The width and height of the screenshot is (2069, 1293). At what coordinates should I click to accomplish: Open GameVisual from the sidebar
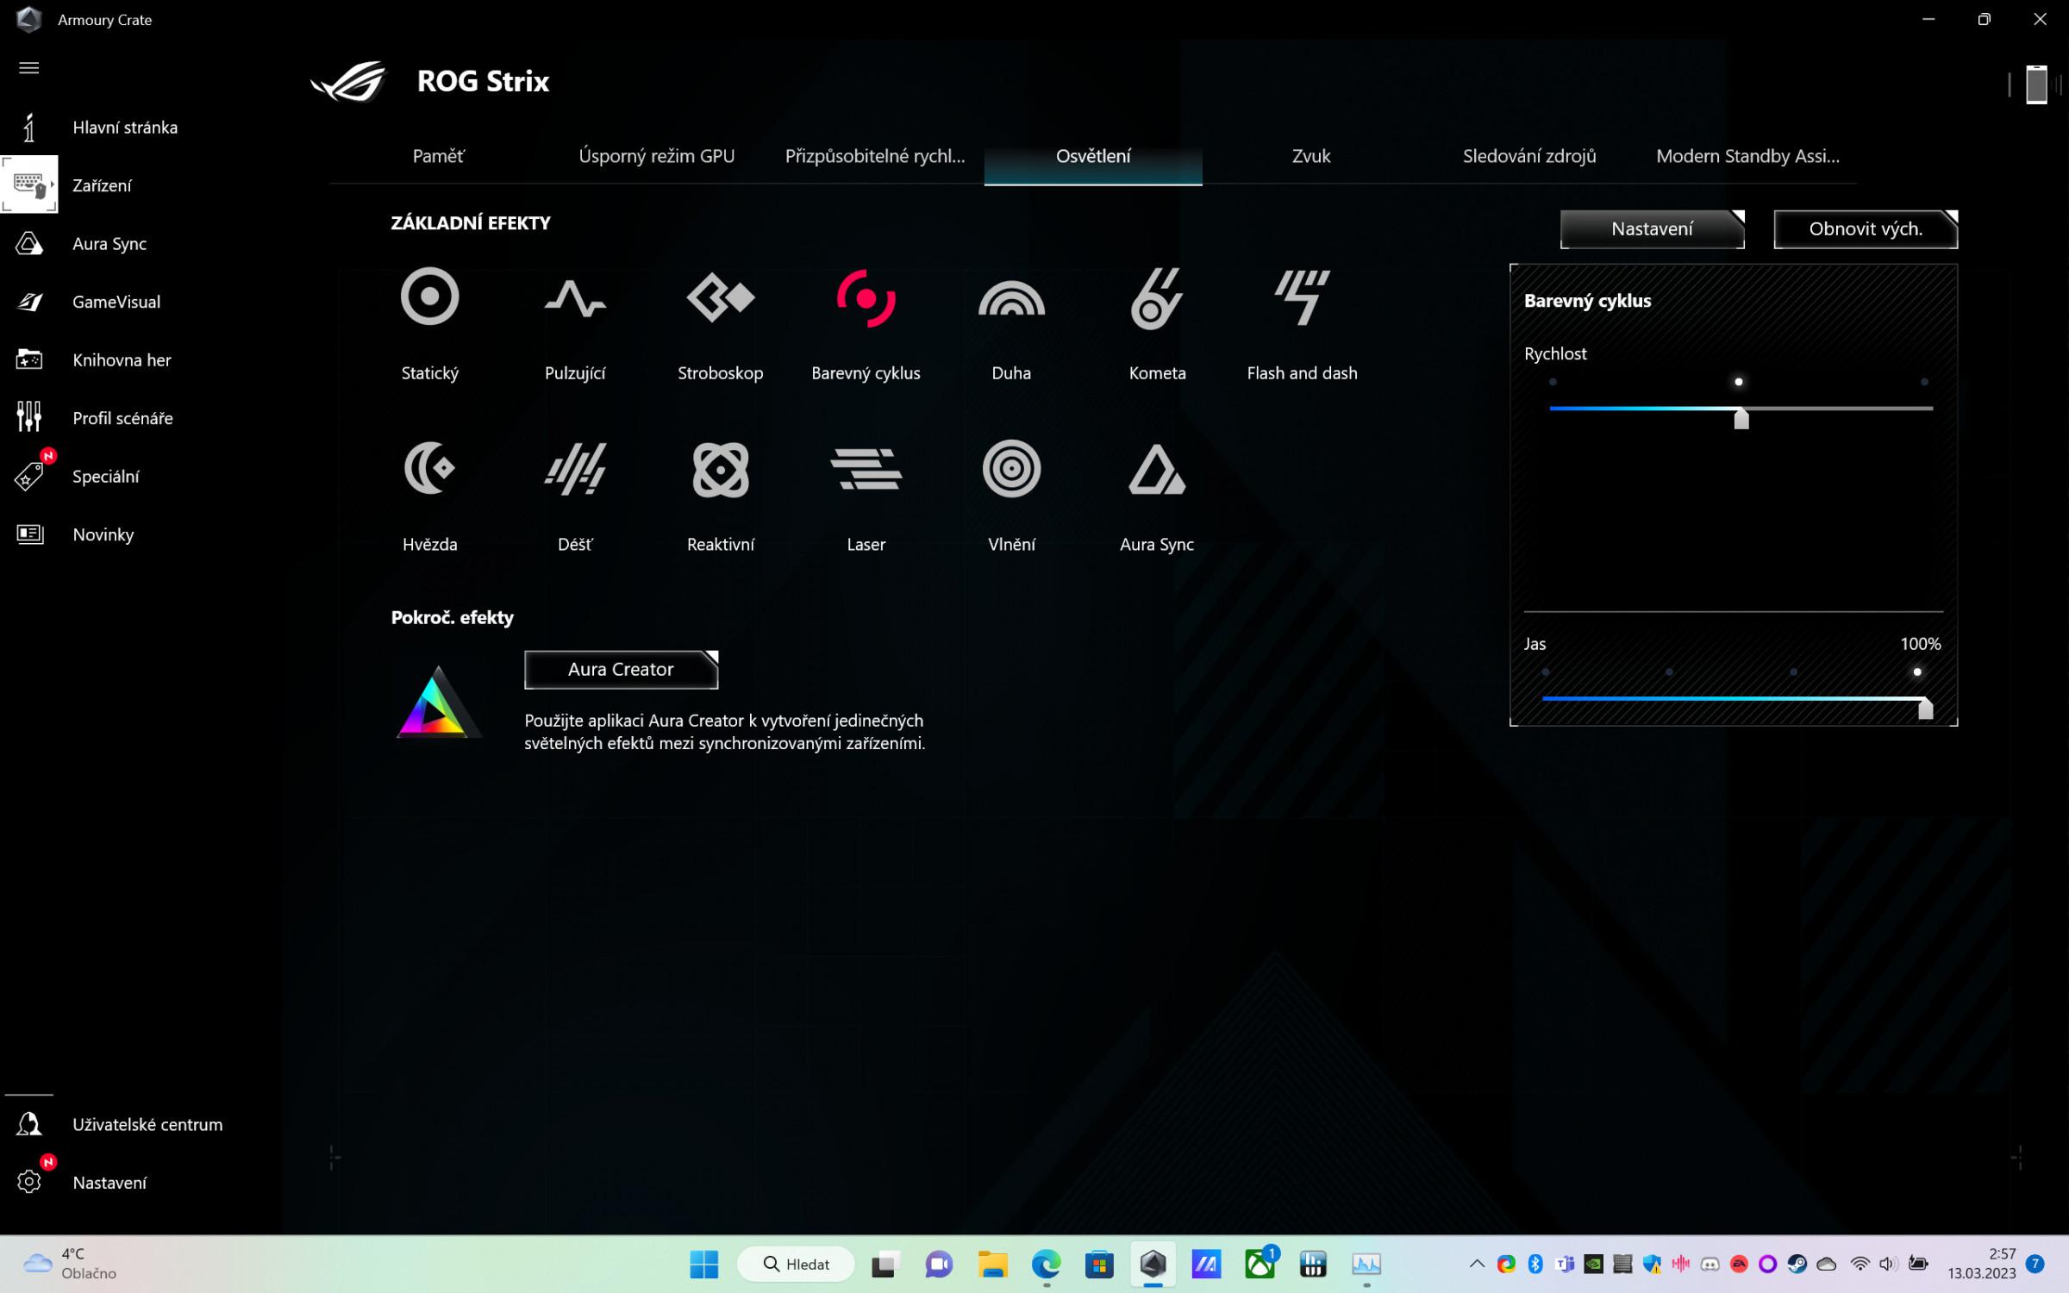(x=116, y=302)
